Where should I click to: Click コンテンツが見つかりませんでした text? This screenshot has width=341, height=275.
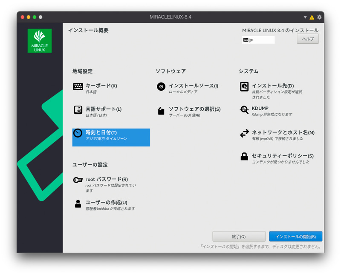(x=280, y=162)
